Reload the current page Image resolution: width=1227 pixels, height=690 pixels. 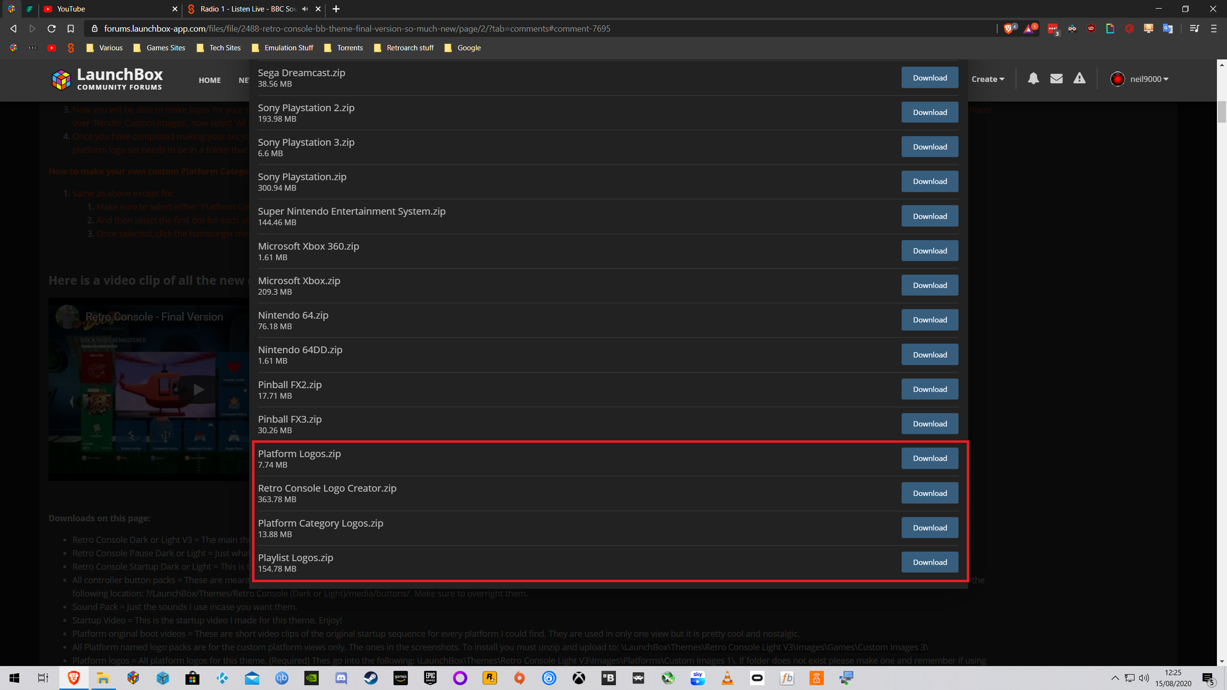pyautogui.click(x=51, y=29)
